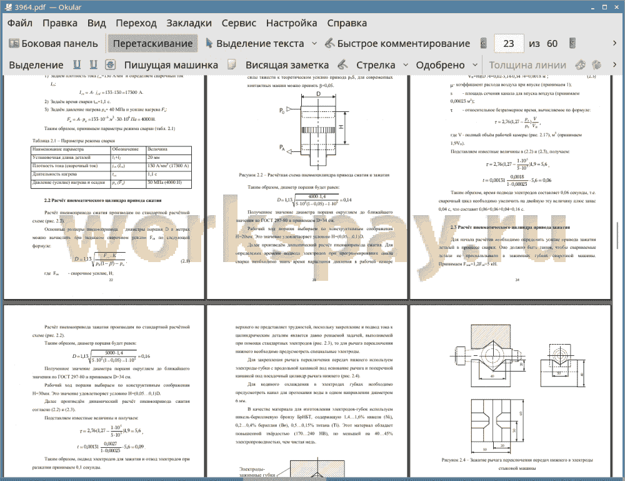This screenshot has width=625, height=481.
Task: Click the formula number '(2.1)'
Action: pos(186,261)
